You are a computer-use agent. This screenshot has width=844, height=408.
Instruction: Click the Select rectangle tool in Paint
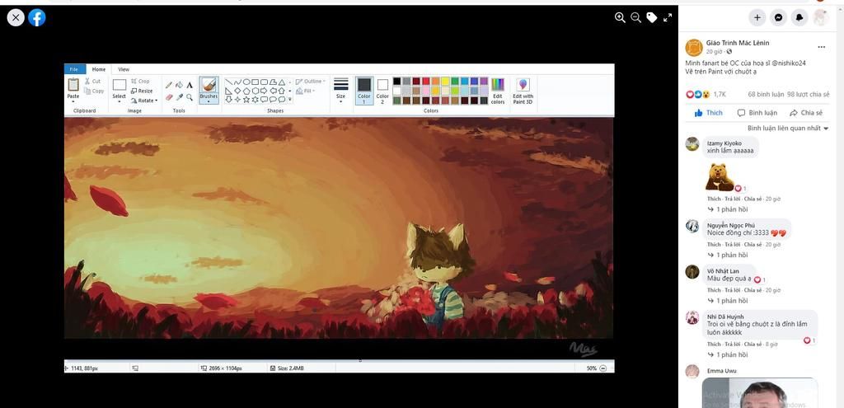[x=119, y=85]
